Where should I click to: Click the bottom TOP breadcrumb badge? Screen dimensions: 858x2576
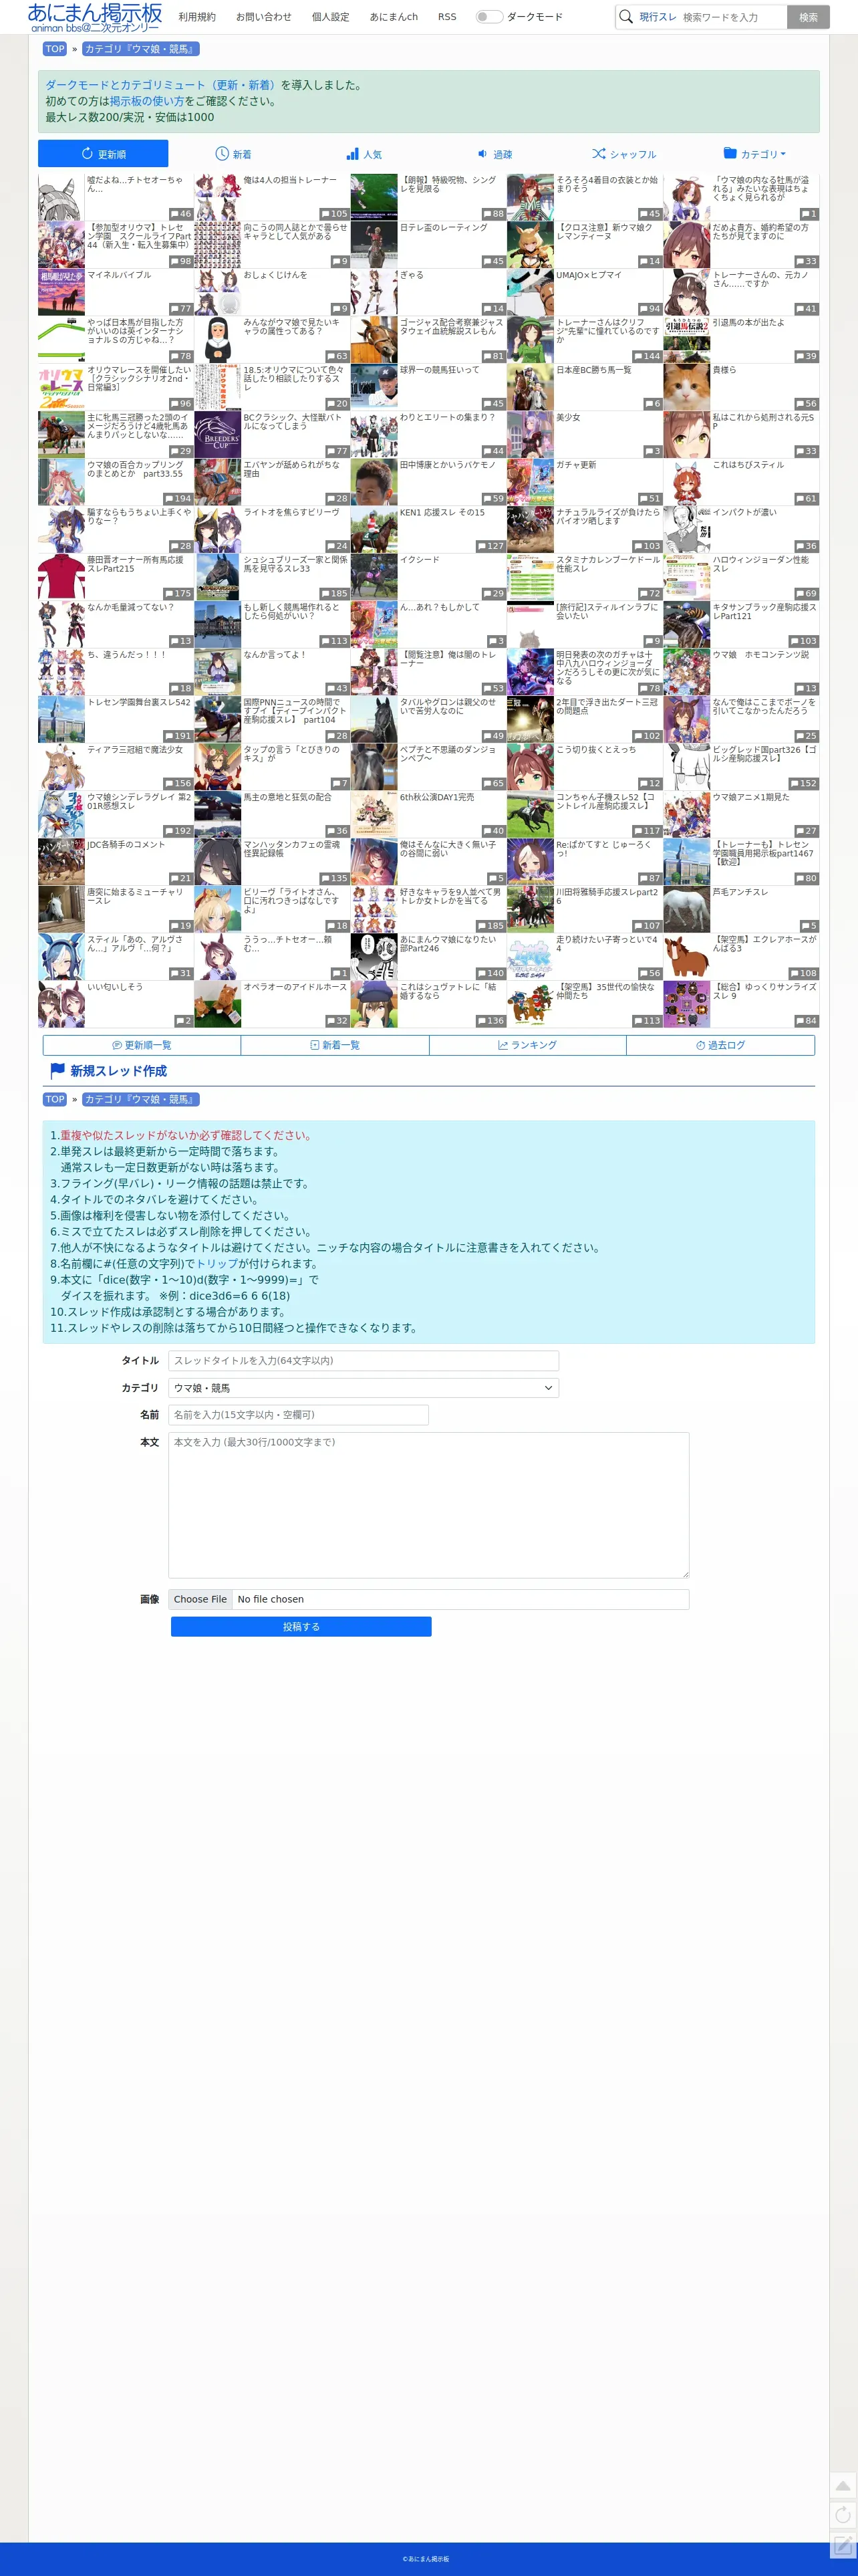(x=55, y=1099)
